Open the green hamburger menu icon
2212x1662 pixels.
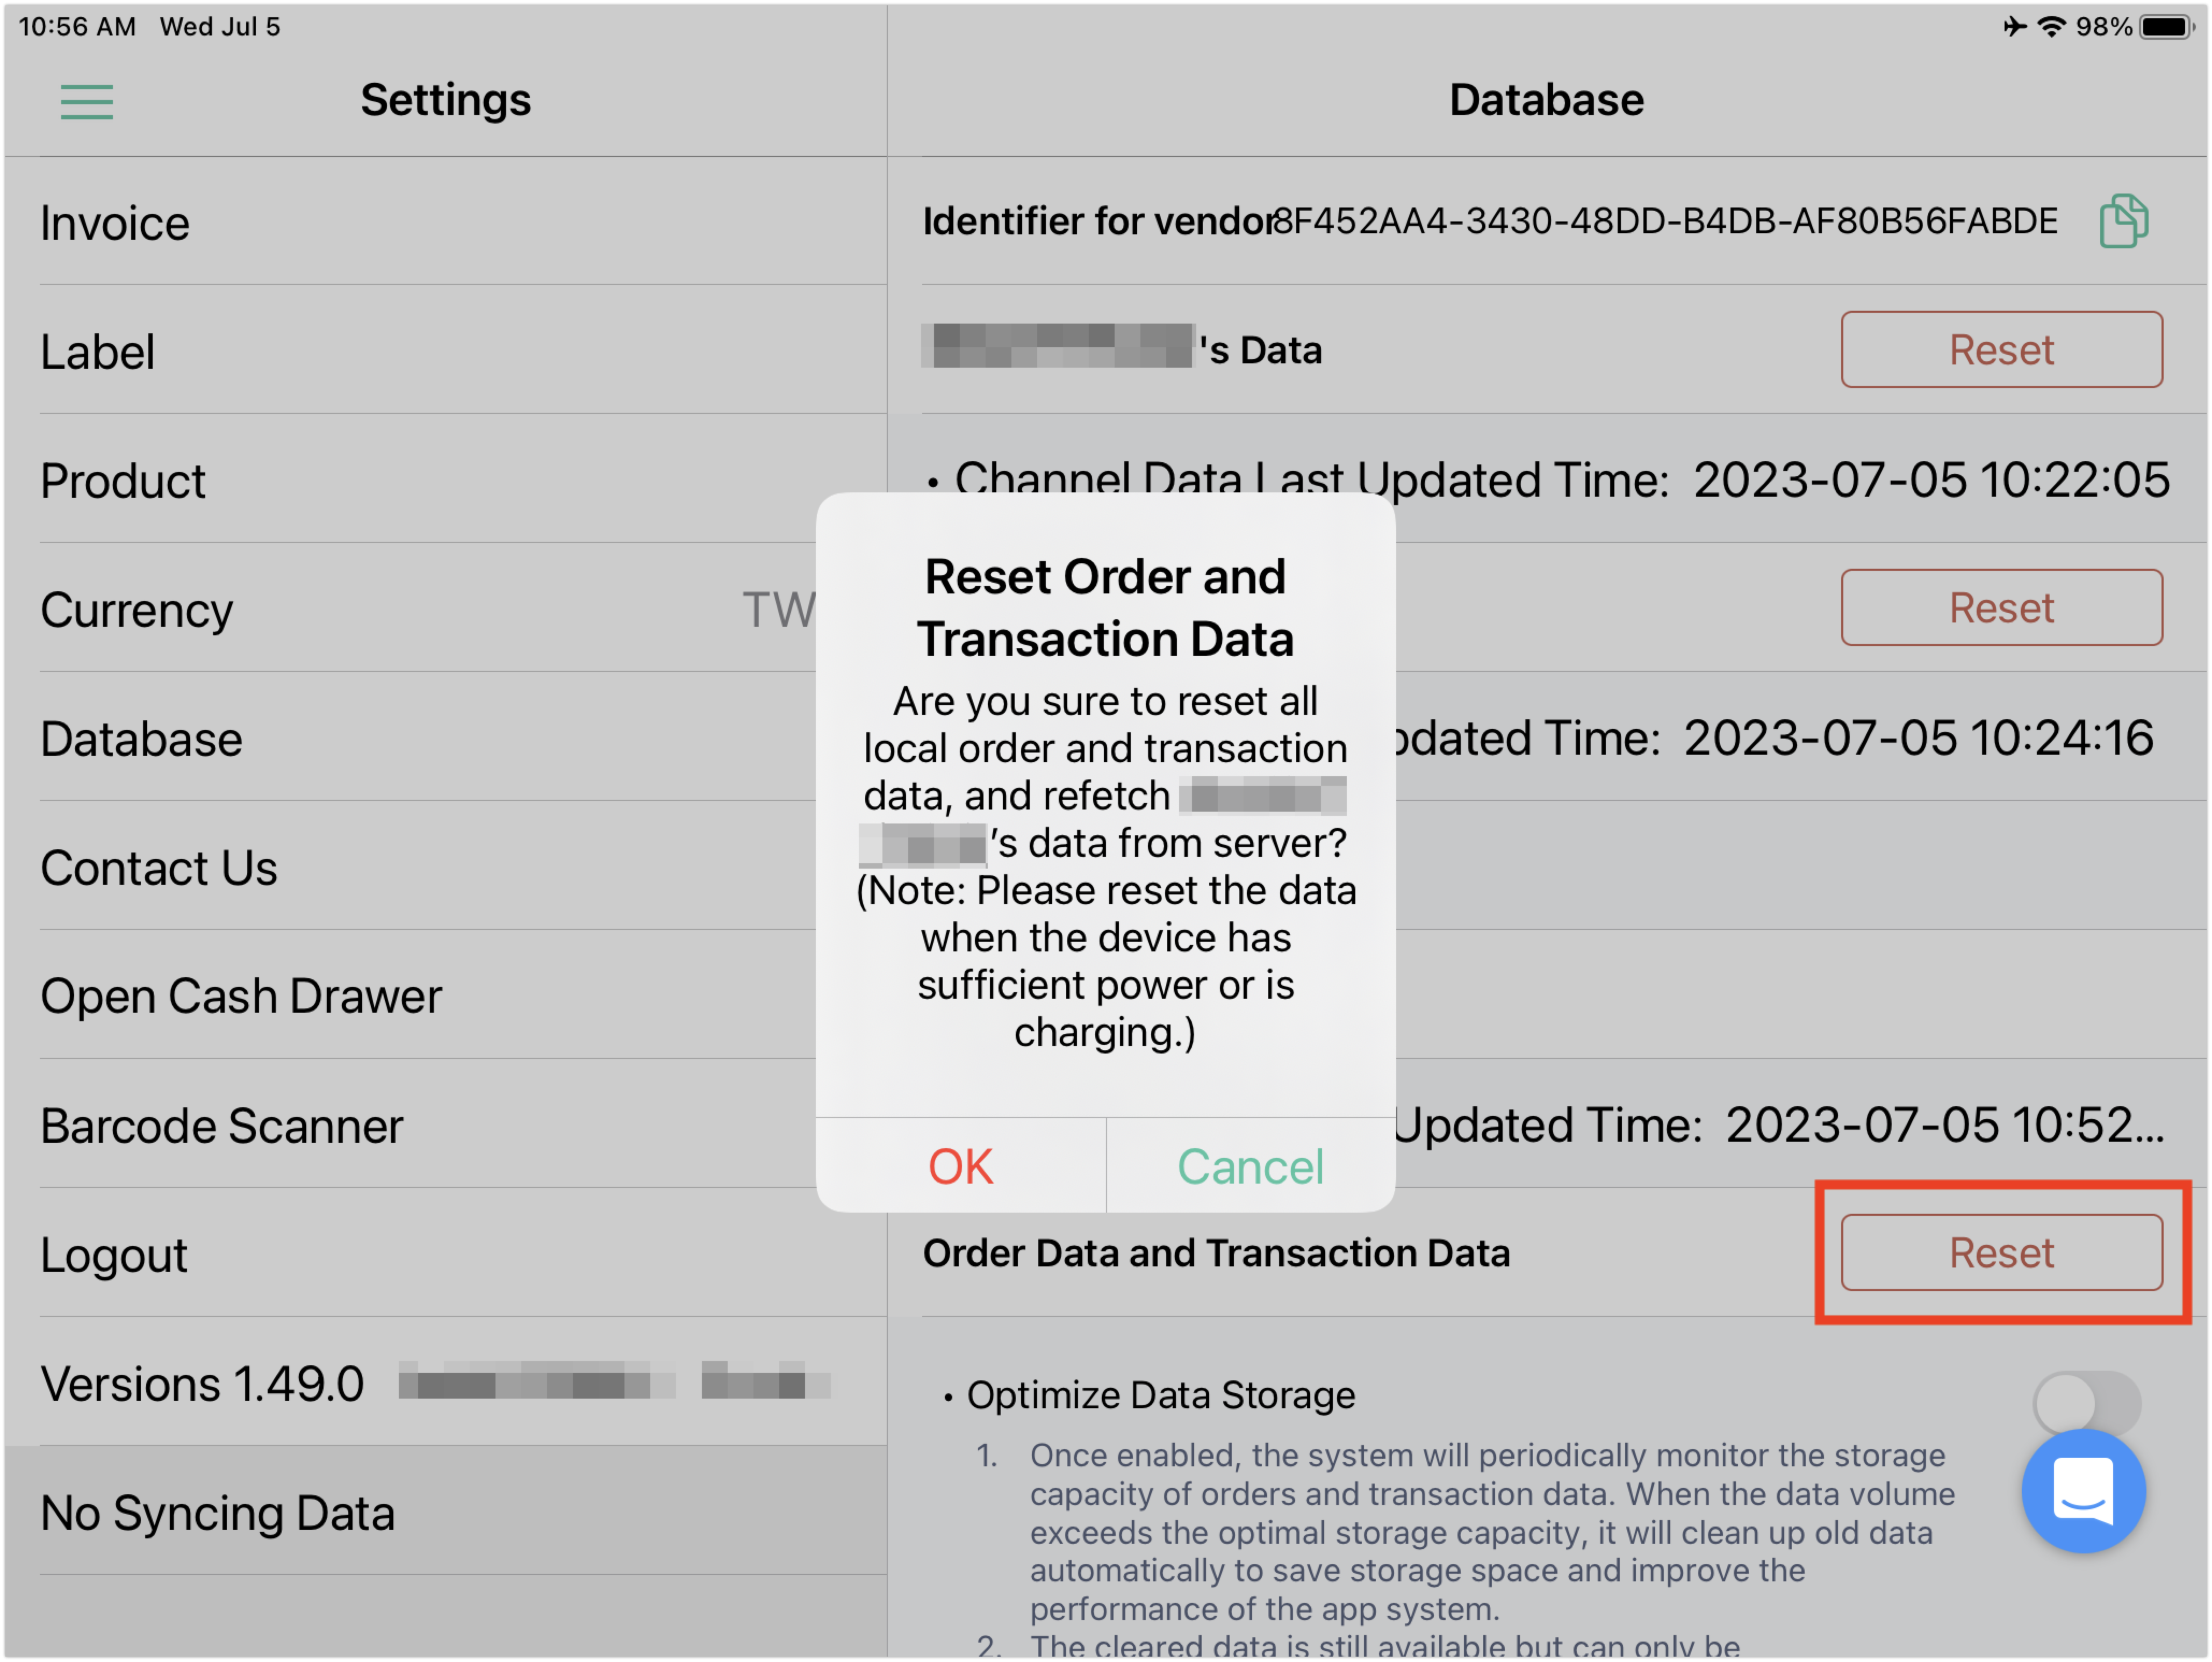87,102
